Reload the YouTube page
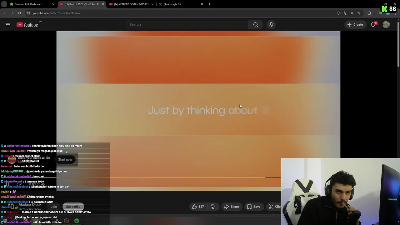Image resolution: width=400 pixels, height=225 pixels. click(x=19, y=13)
